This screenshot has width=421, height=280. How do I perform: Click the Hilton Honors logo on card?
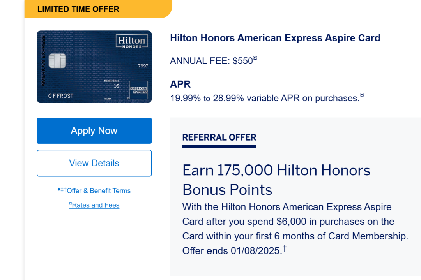pyautogui.click(x=132, y=41)
